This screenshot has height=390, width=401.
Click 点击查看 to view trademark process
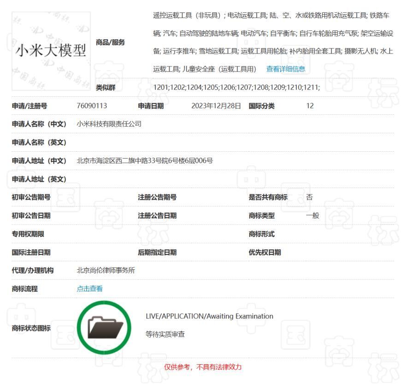coord(89,289)
